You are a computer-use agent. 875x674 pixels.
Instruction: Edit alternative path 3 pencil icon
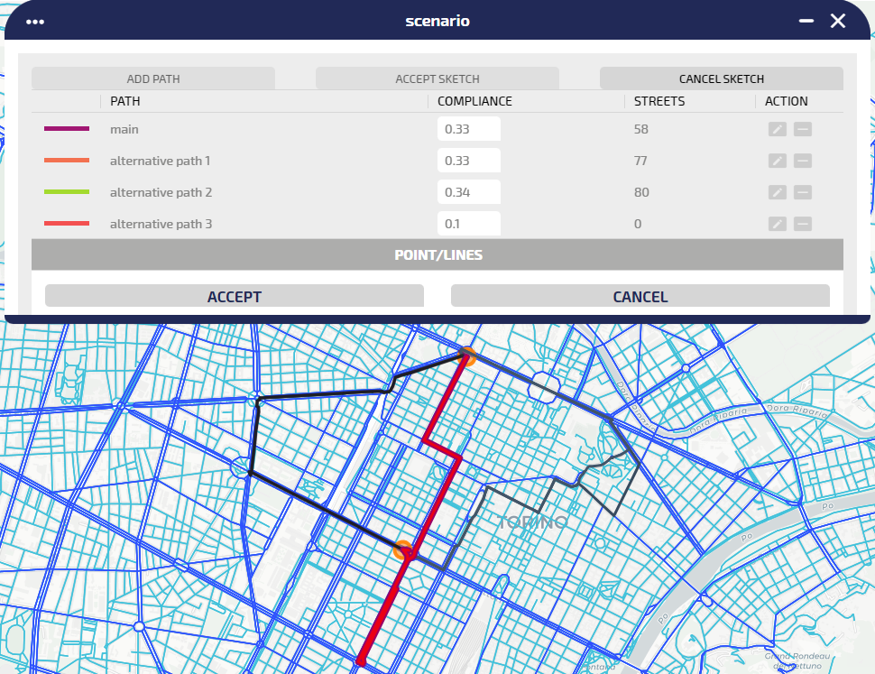777,224
